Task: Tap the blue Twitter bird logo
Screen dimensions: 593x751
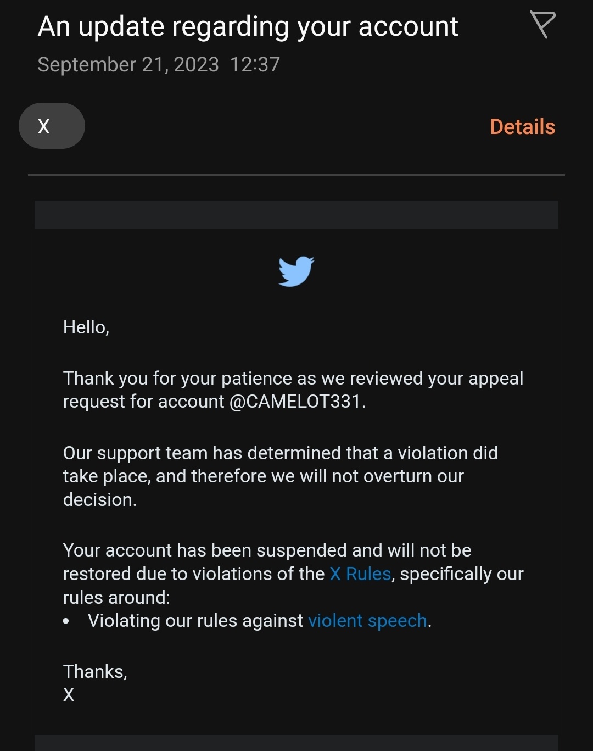Action: tap(296, 271)
